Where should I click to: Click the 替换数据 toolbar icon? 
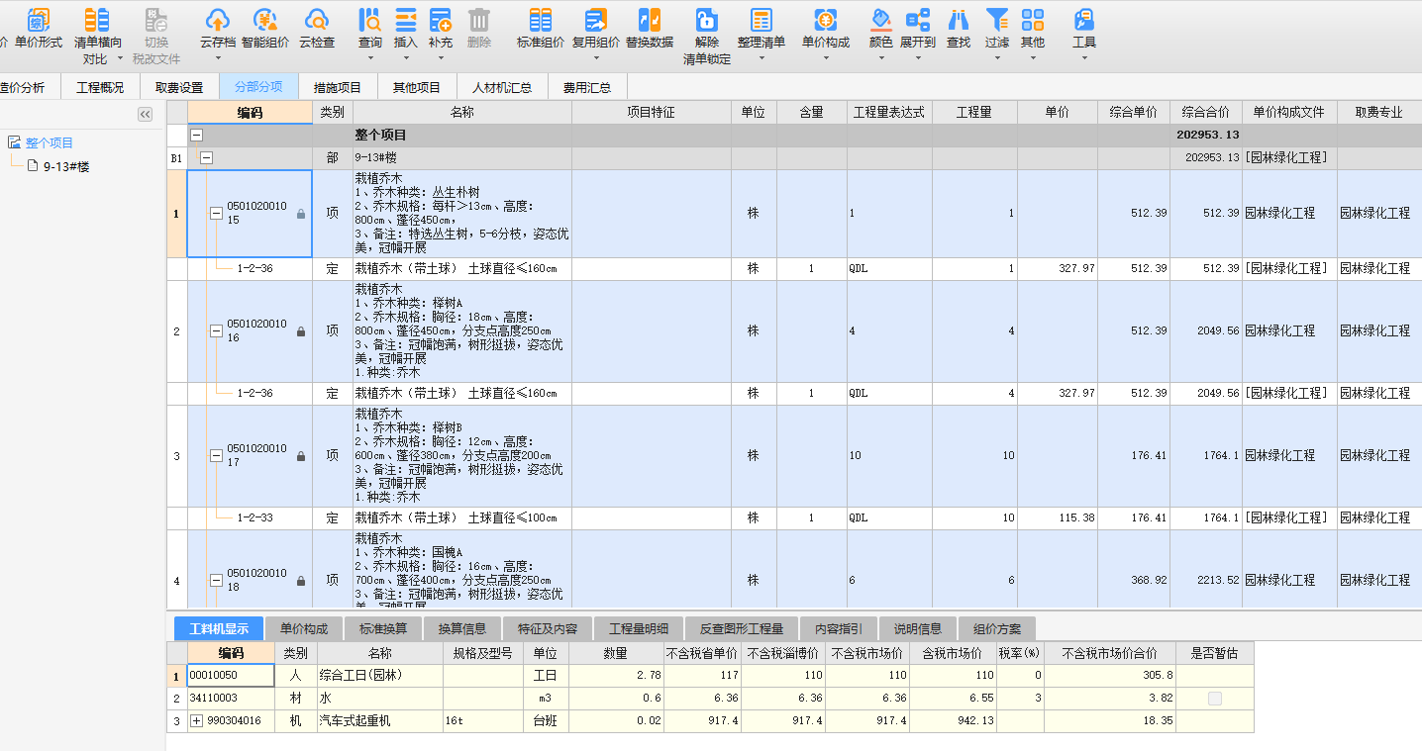click(650, 19)
